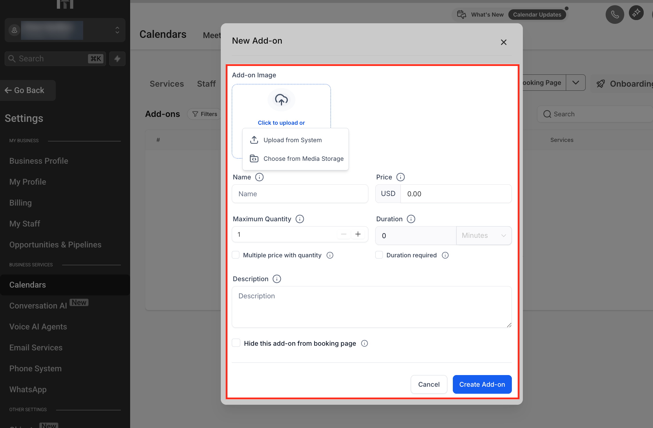Click the Cancel button
Image resolution: width=653 pixels, height=428 pixels.
[429, 384]
